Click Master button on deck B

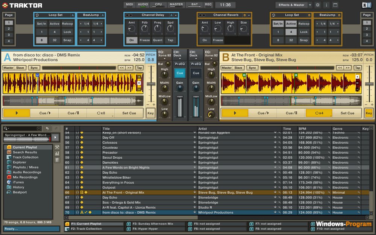click(x=227, y=68)
